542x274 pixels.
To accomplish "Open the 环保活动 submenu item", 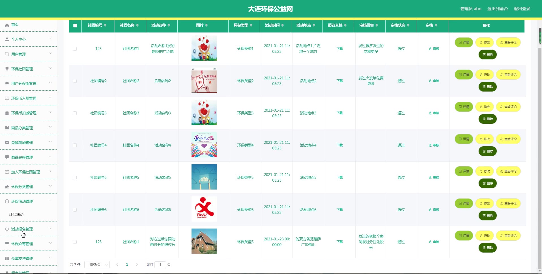I will click(x=16, y=214).
